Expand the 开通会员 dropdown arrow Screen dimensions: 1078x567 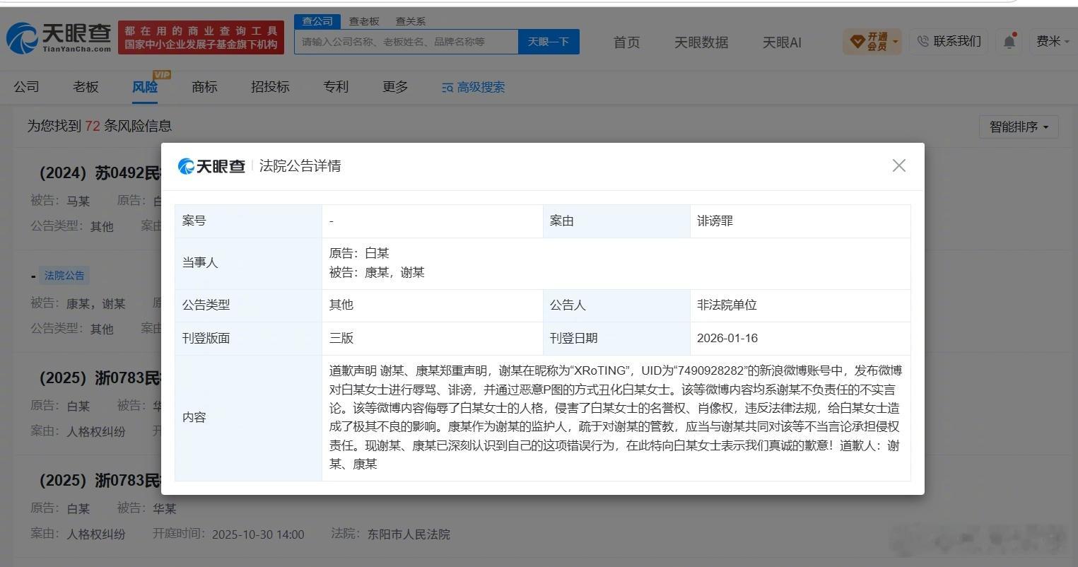point(896,42)
